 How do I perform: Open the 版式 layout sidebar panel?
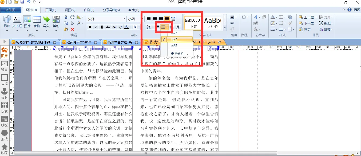click(x=5, y=108)
